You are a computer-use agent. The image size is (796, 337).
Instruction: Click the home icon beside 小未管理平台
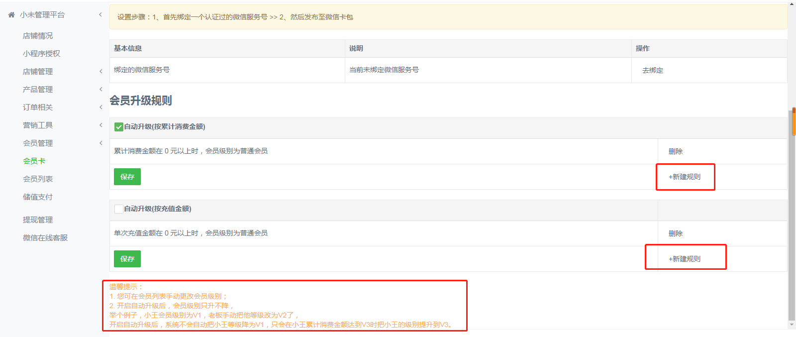pyautogui.click(x=11, y=15)
